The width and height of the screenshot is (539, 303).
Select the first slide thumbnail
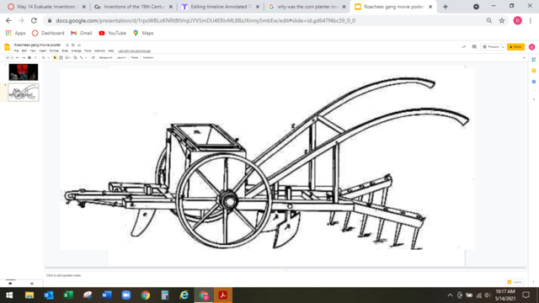(x=24, y=72)
